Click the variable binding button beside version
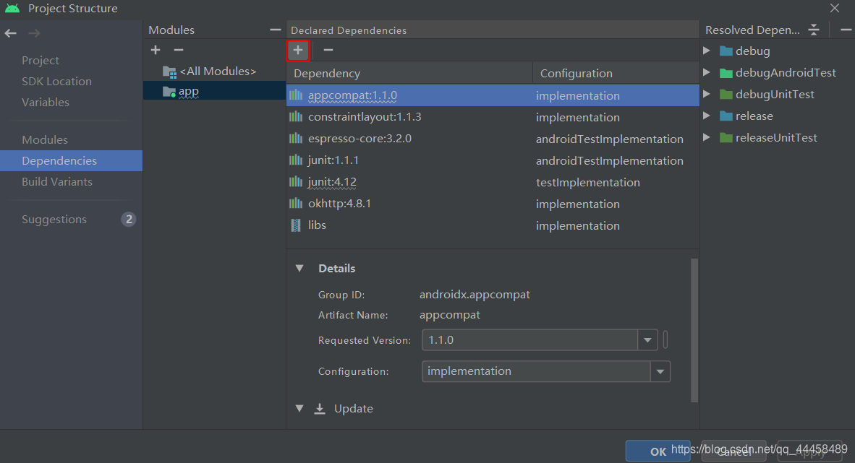 [665, 340]
